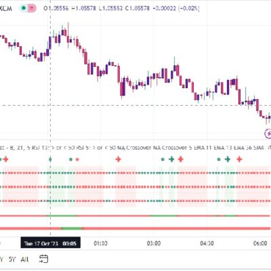The image size is (271, 271).
Task: Click the green dot signal on the crosshair line
Action: pyautogui.click(x=50, y=159)
